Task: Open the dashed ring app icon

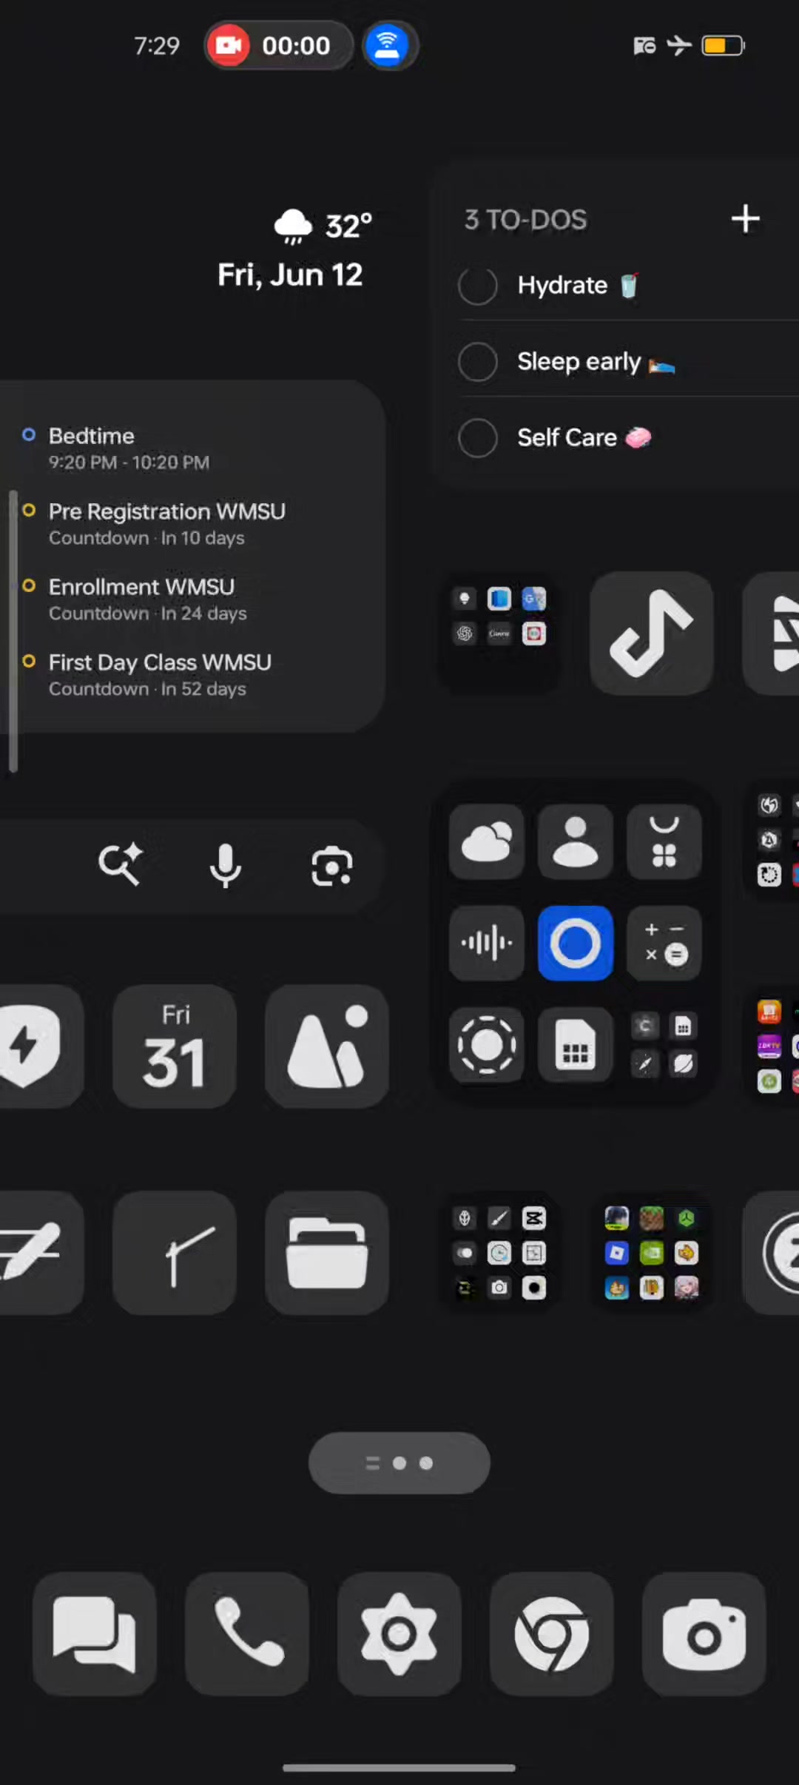Action: [487, 1045]
